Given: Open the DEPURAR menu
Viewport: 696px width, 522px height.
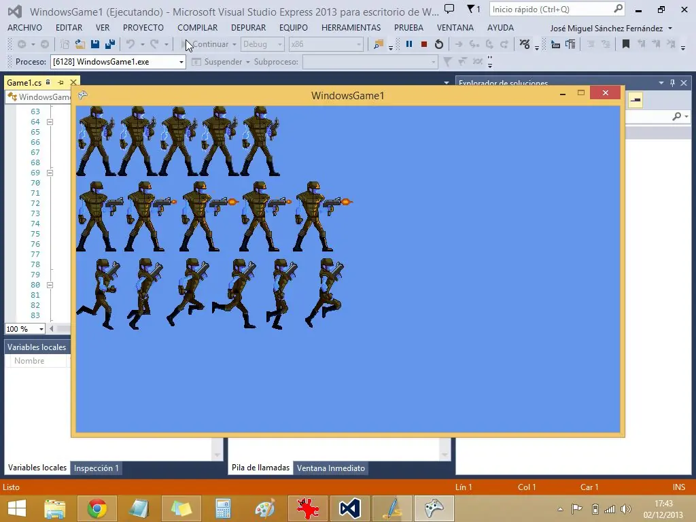Looking at the screenshot, I should click(x=248, y=28).
